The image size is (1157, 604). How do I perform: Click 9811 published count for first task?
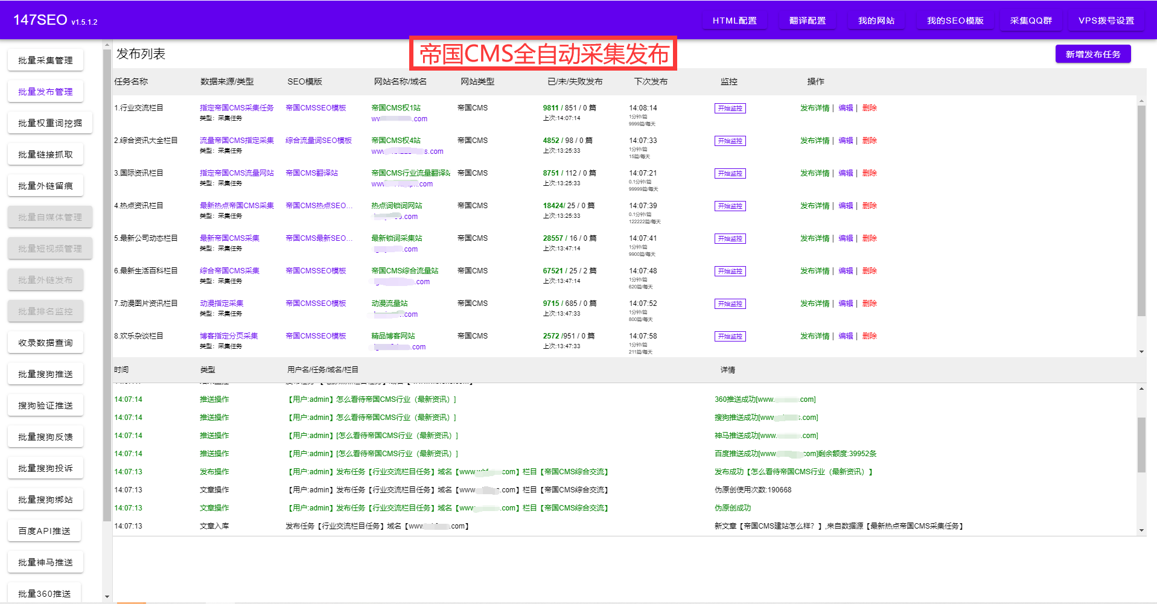(550, 108)
